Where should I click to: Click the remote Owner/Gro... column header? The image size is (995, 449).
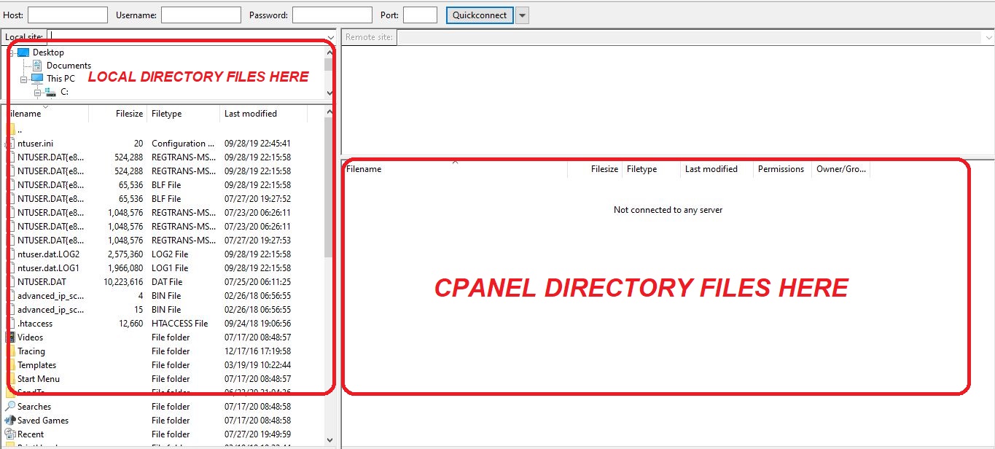(x=840, y=169)
